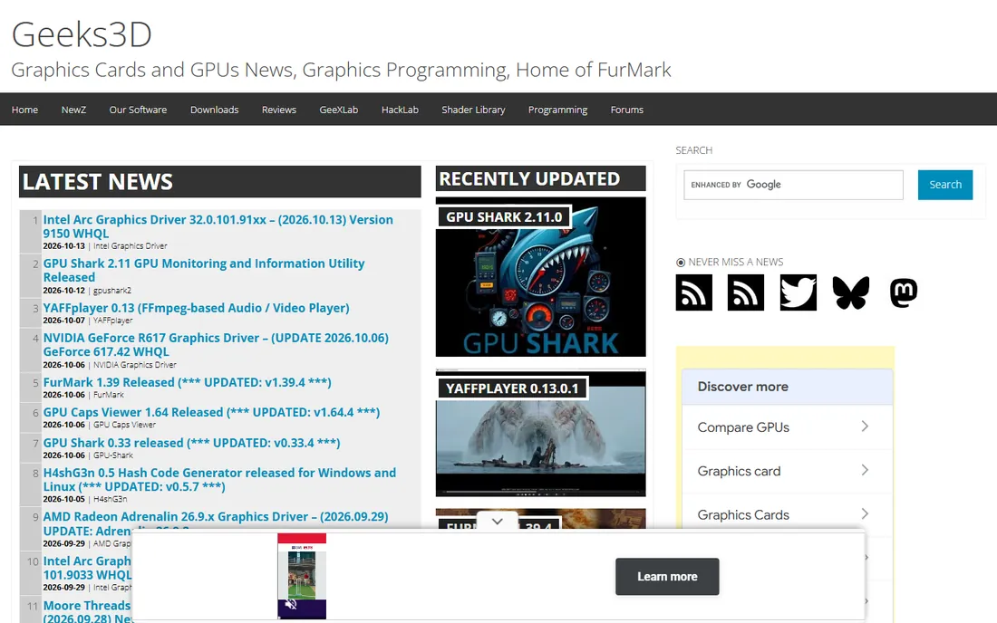Click the 'FurMark' category tag

[x=109, y=395]
